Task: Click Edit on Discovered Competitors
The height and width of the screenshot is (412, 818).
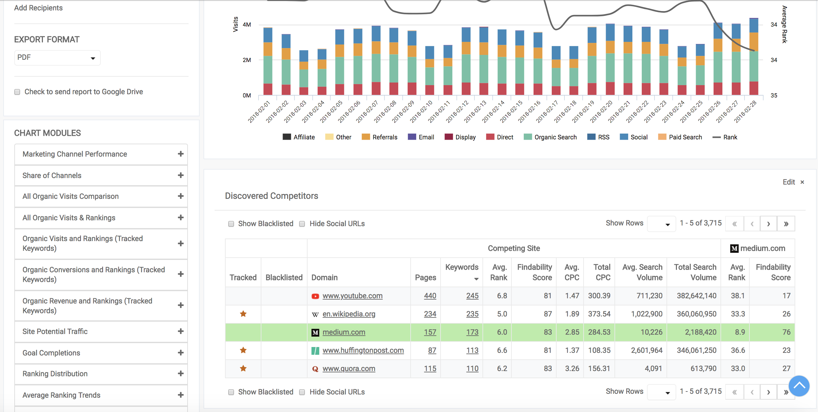Action: pos(788,182)
